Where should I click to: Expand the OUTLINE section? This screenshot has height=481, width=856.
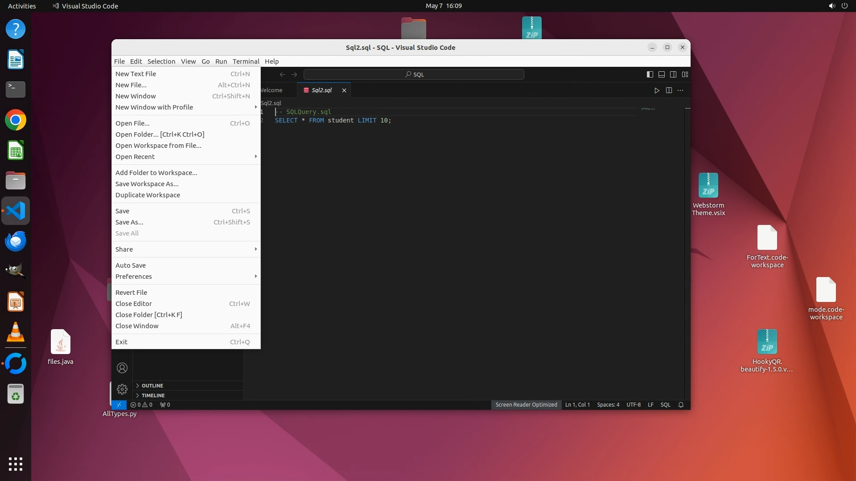point(152,386)
